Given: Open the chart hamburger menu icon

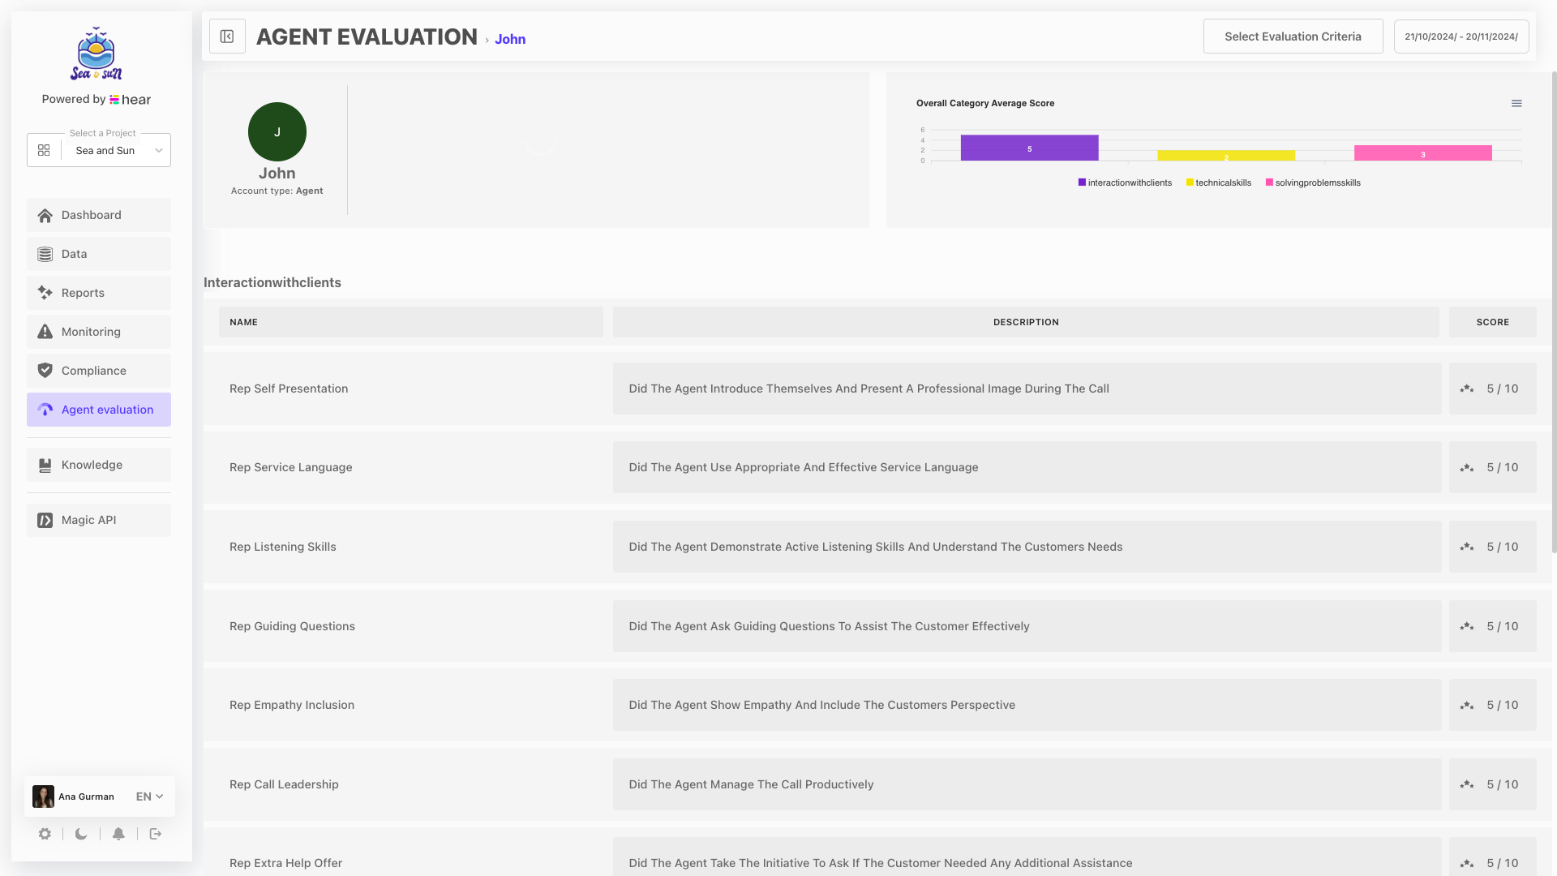Looking at the screenshot, I should (x=1516, y=104).
